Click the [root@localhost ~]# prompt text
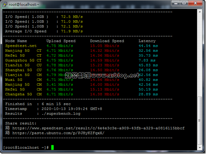The image size is (206, 154). click(x=26, y=147)
